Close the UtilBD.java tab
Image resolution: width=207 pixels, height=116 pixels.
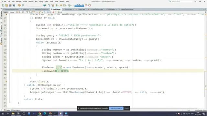pos(61,9)
